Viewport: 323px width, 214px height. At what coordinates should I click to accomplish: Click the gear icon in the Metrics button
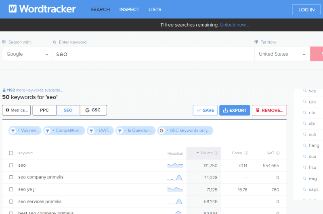tap(7, 110)
